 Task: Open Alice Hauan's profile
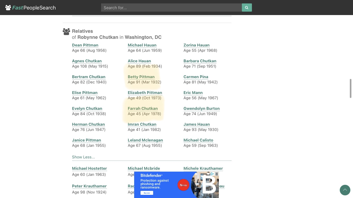click(139, 61)
